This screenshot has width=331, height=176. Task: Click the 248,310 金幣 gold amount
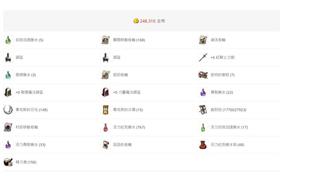tap(152, 21)
